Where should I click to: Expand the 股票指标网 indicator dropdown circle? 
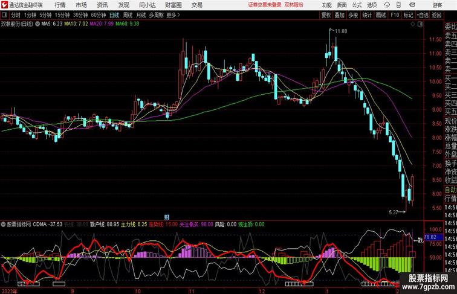[x=3, y=225]
